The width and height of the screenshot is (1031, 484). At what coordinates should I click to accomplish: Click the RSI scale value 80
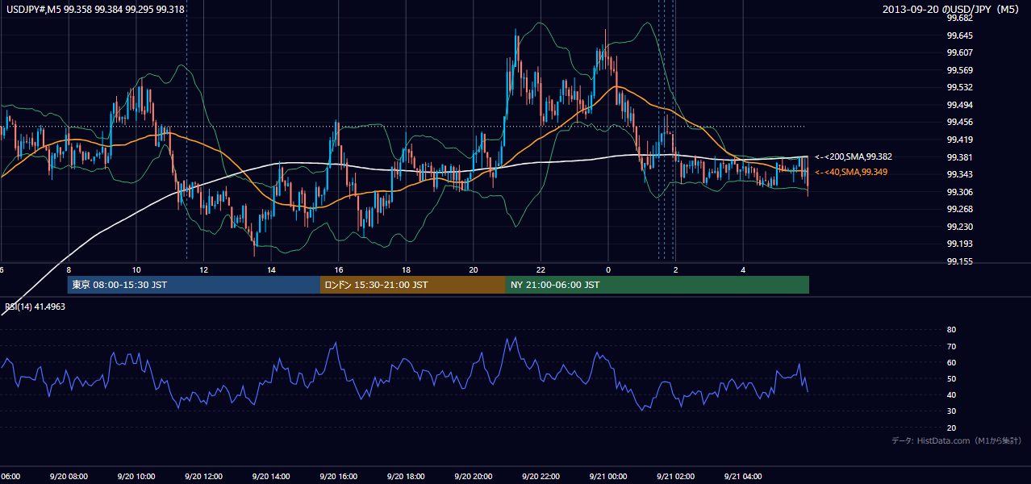pyautogui.click(x=951, y=330)
